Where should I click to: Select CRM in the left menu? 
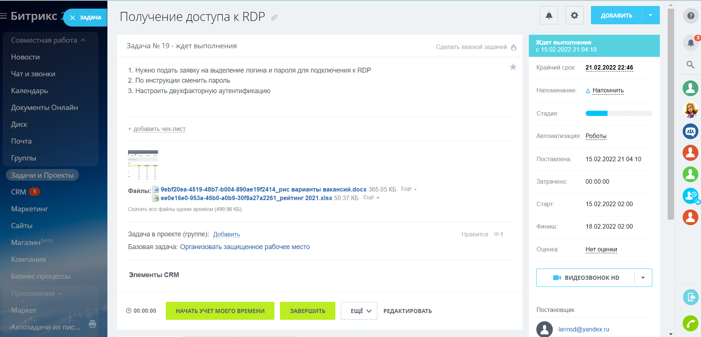[18, 192]
